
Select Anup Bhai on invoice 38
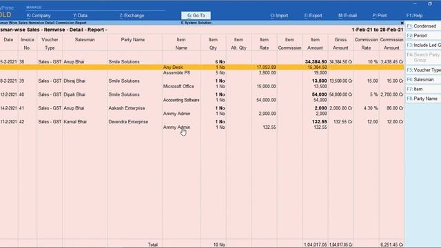coord(74,61)
